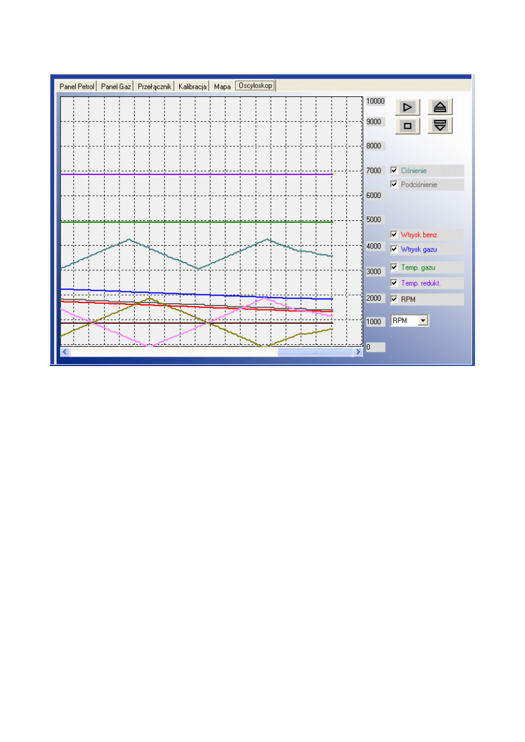Hide the Temp. gazu trace

(x=394, y=267)
